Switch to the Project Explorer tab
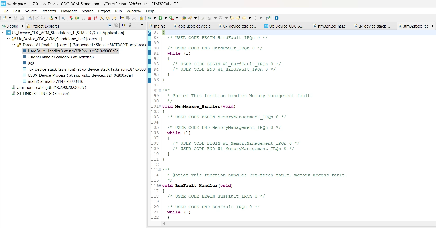Image resolution: width=436 pixels, height=228 pixels. tap(43, 26)
